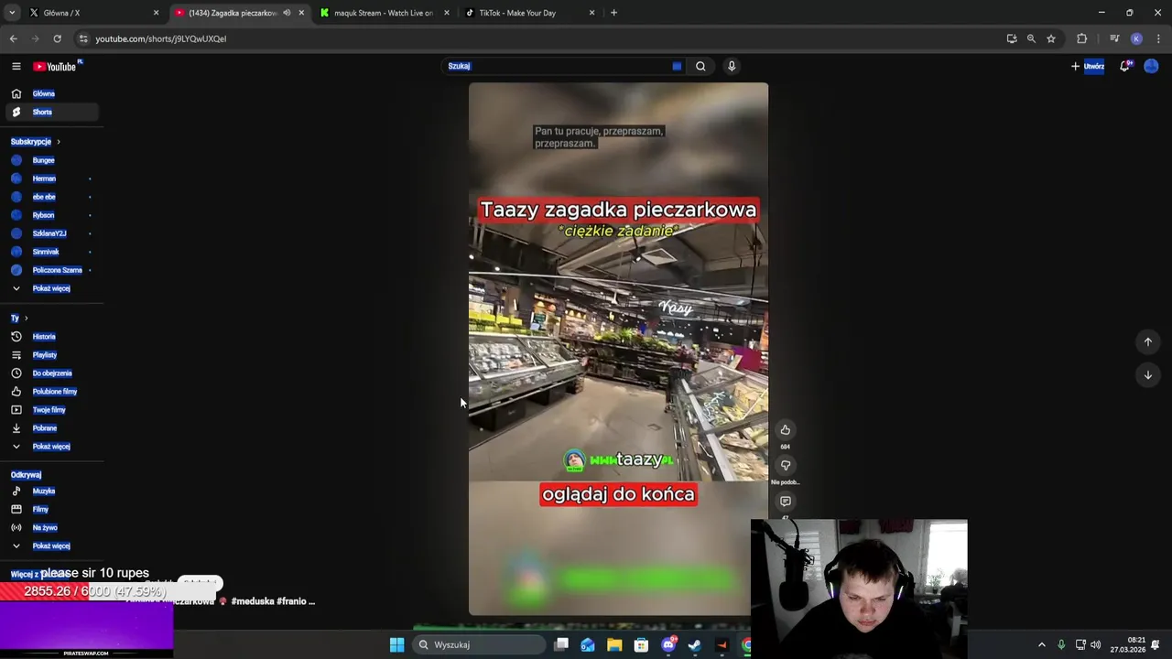Go back in browser
Image resolution: width=1172 pixels, height=659 pixels.
(13, 38)
